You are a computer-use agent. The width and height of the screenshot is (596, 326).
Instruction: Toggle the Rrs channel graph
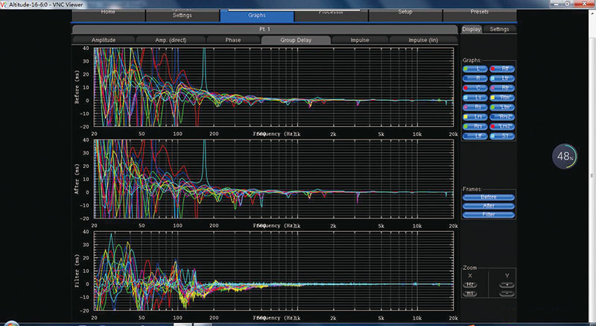pos(475,126)
